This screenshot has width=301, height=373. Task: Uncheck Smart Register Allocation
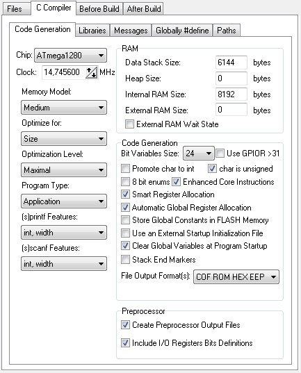pos(126,194)
